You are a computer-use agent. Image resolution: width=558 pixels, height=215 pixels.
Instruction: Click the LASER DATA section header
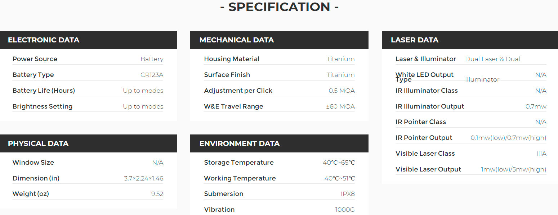coord(415,40)
